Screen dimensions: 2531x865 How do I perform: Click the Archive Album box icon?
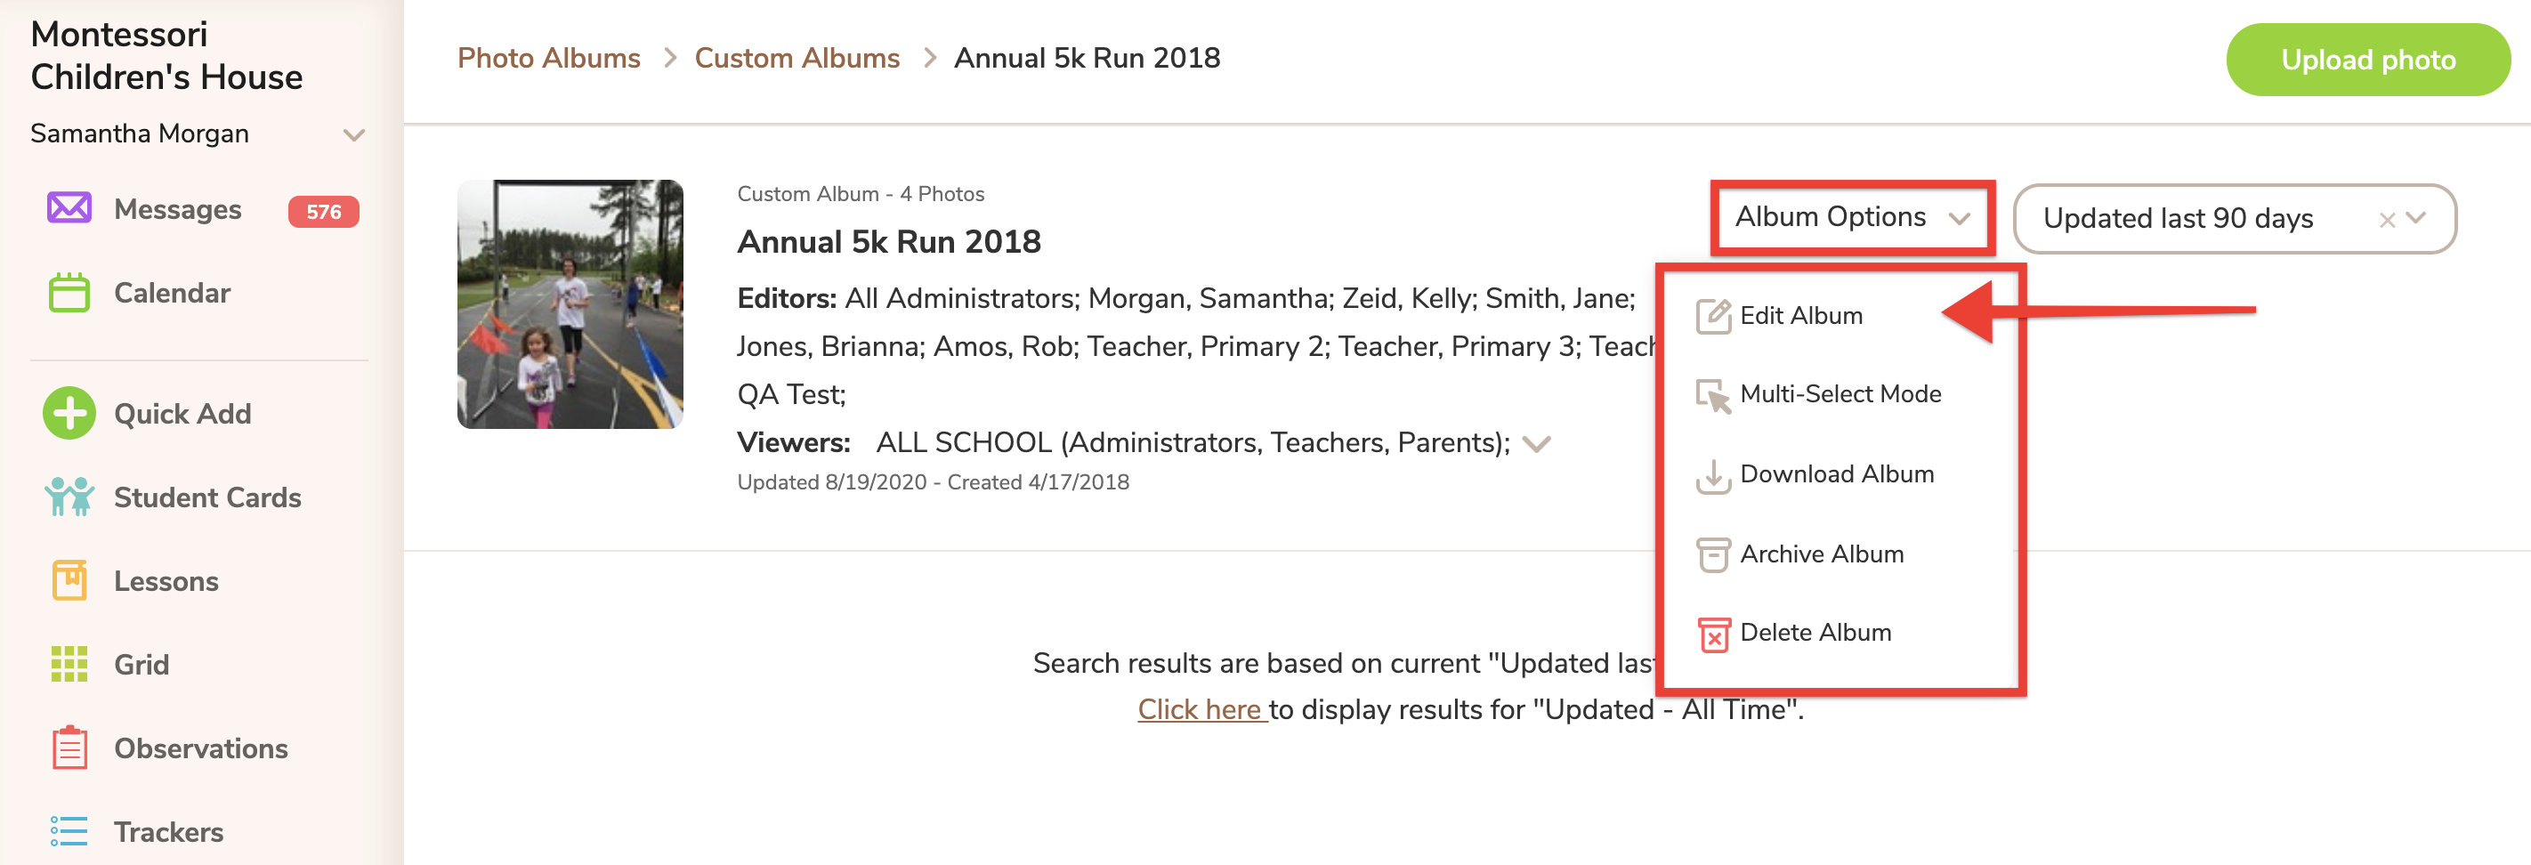tap(1713, 554)
